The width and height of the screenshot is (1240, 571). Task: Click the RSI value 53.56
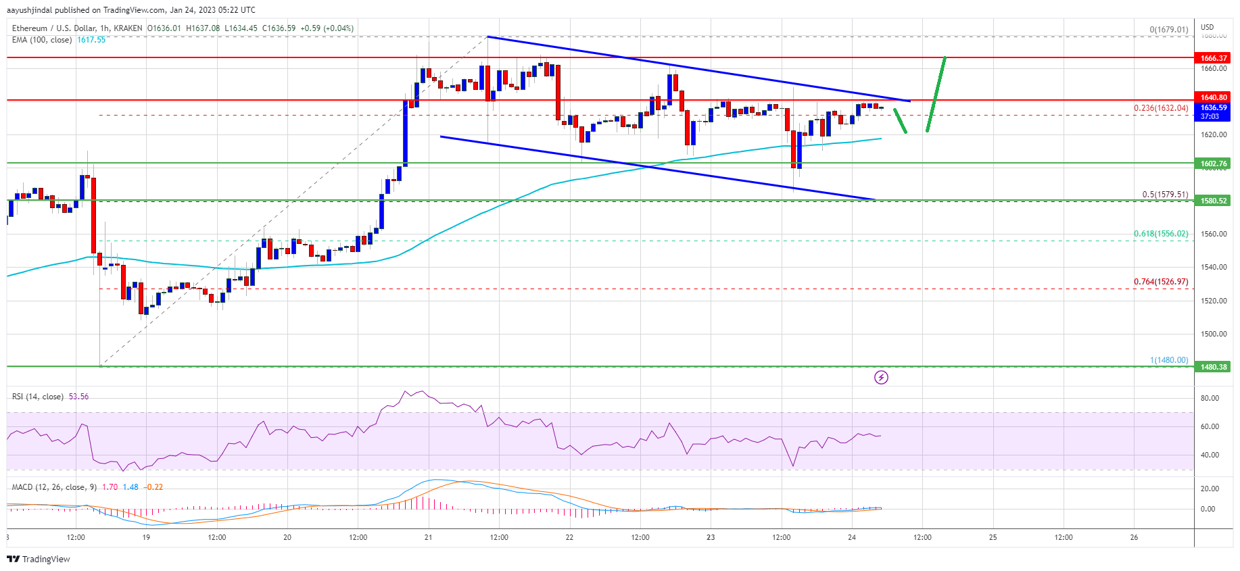pos(78,397)
